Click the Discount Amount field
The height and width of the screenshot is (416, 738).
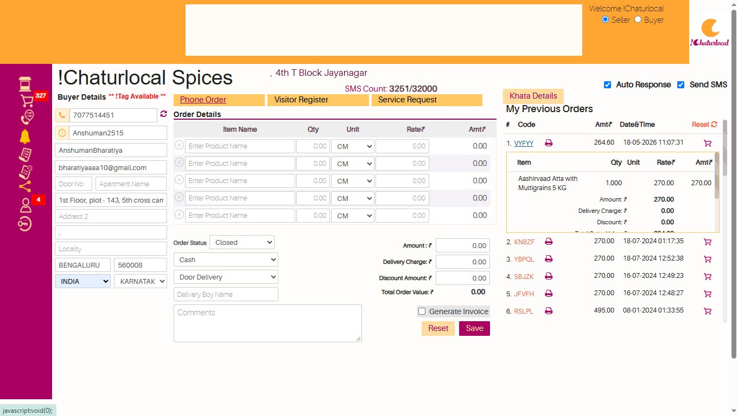pos(463,278)
